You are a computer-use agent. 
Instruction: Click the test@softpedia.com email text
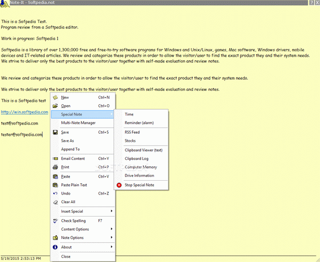(20, 123)
